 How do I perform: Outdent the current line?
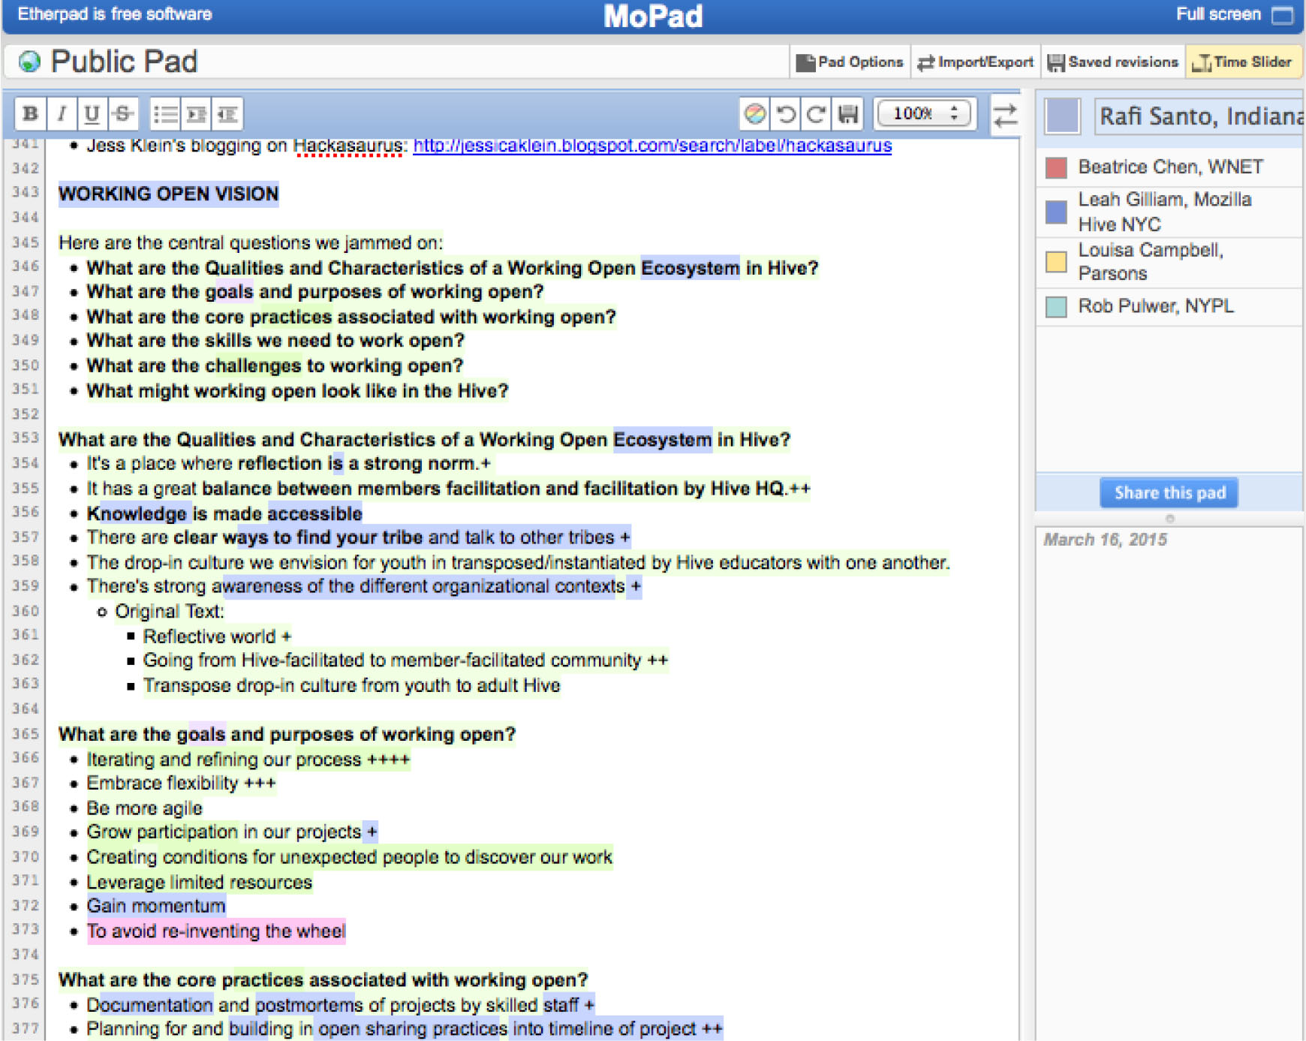(x=227, y=114)
